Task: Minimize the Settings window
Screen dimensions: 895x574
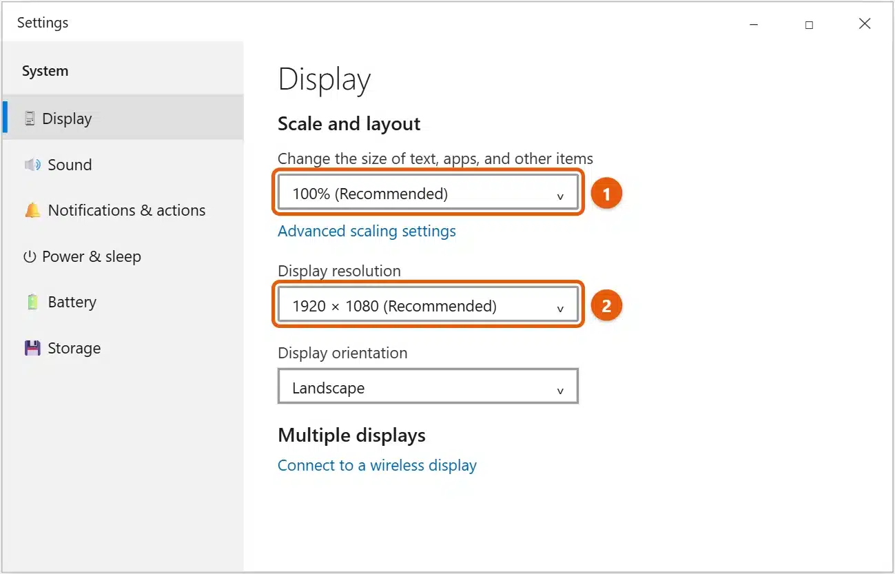Action: (754, 24)
